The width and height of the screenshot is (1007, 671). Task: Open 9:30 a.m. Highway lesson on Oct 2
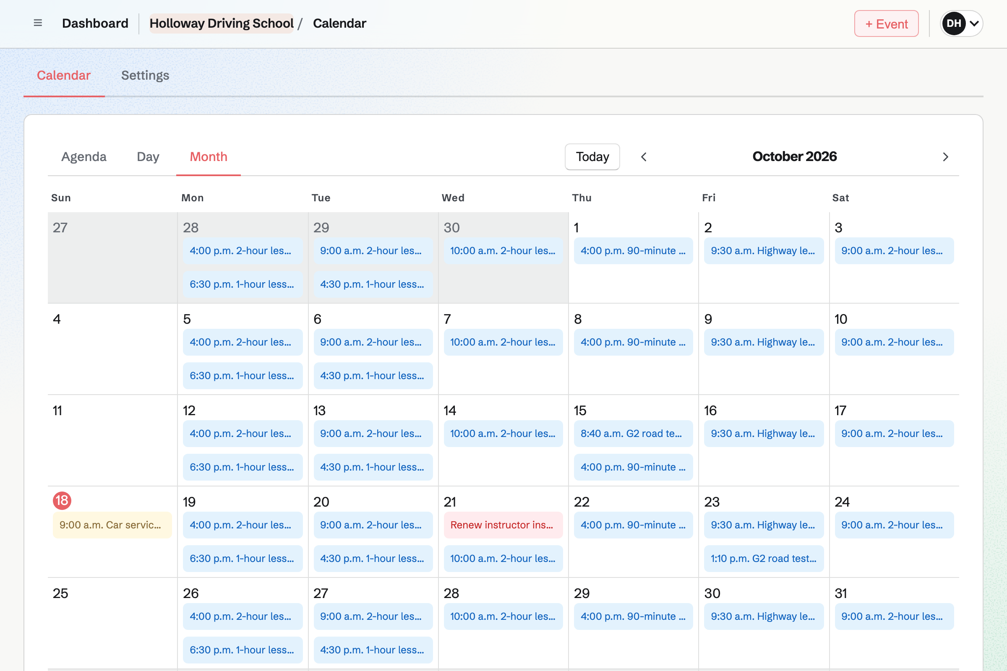tap(764, 251)
